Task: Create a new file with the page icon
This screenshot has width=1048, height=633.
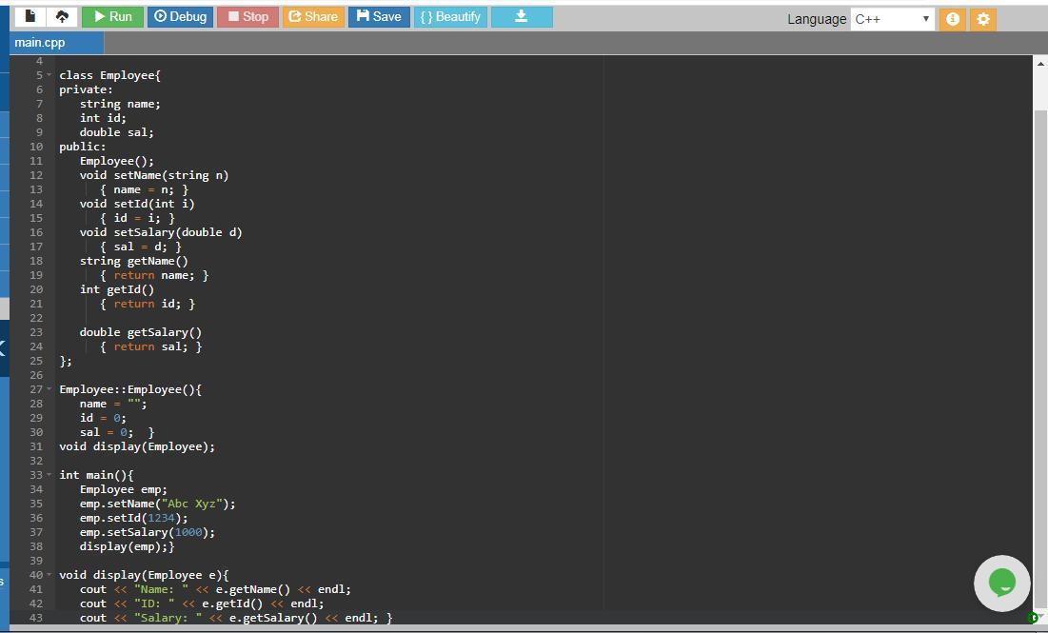Action: (x=30, y=17)
